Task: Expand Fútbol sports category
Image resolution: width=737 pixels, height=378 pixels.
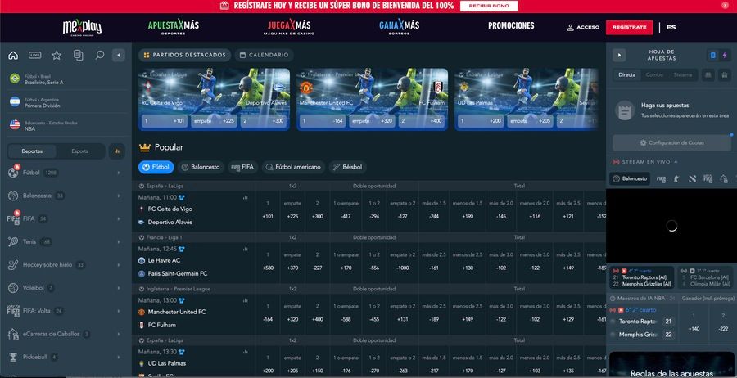Action: click(x=66, y=173)
